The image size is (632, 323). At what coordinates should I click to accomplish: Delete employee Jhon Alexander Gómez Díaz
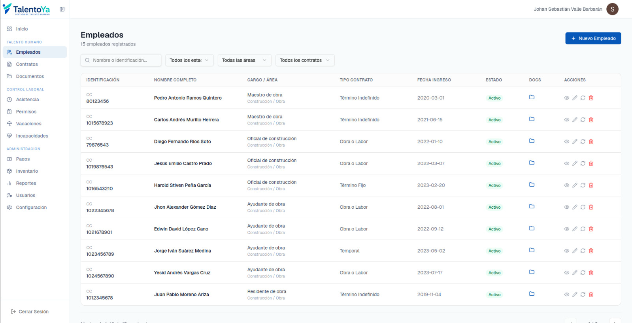591,207
